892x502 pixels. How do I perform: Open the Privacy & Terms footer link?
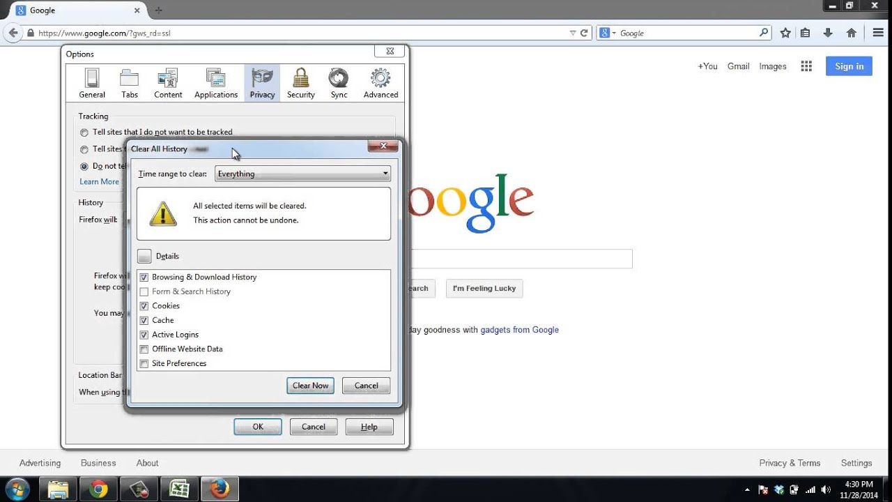[x=790, y=463]
